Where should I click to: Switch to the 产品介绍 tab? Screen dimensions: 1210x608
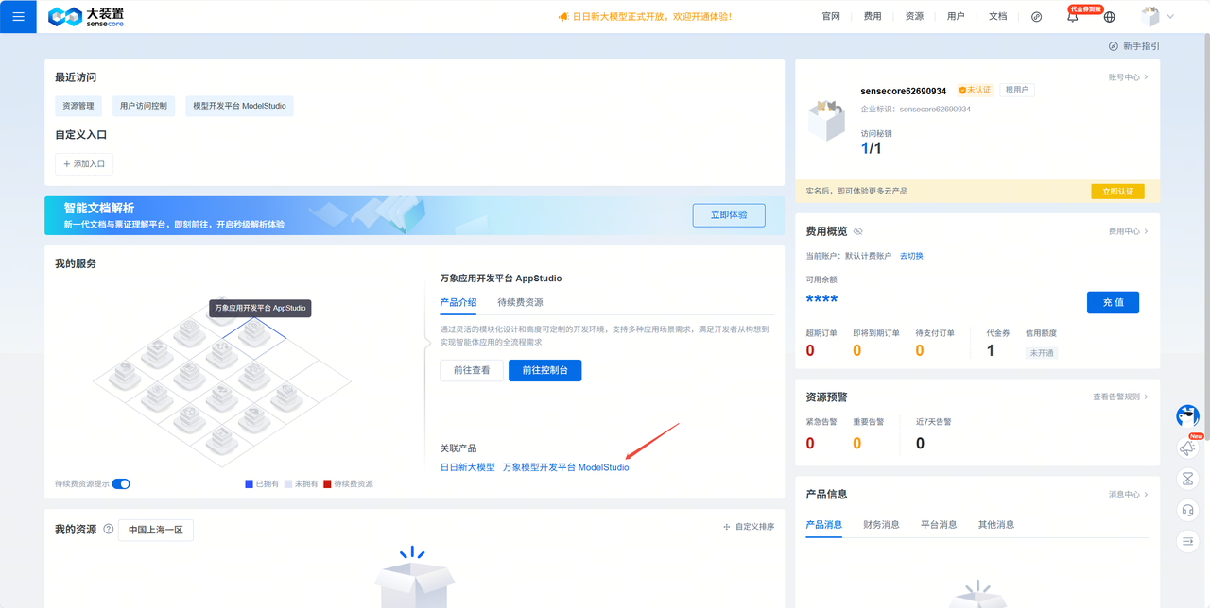pyautogui.click(x=458, y=303)
